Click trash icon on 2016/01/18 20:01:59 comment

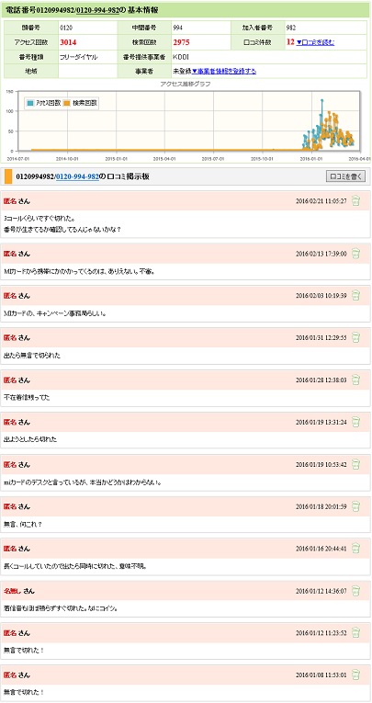click(355, 506)
